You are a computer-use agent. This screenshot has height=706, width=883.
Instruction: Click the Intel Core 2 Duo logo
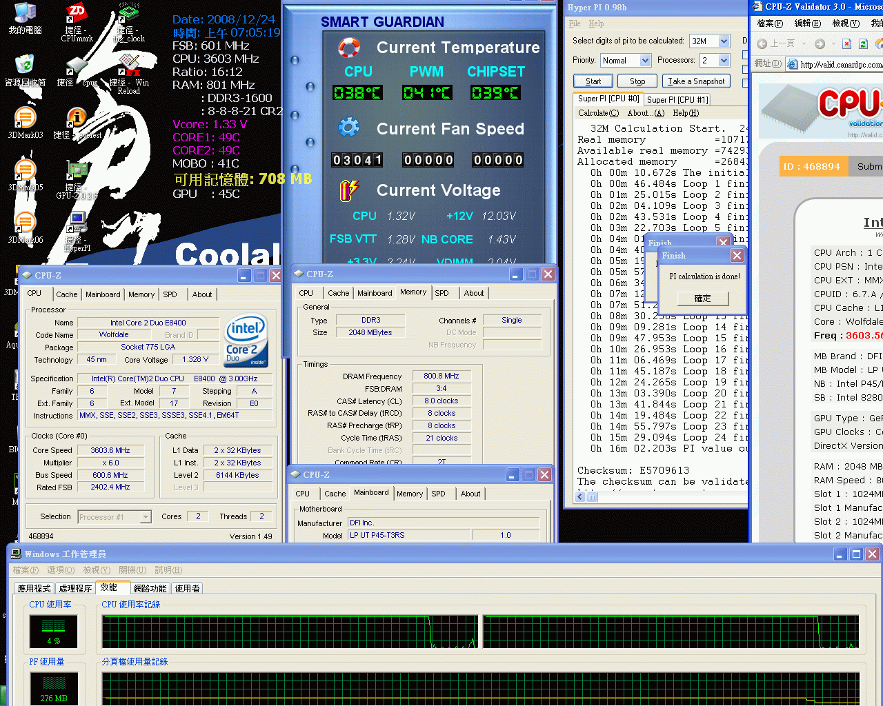pos(246,341)
